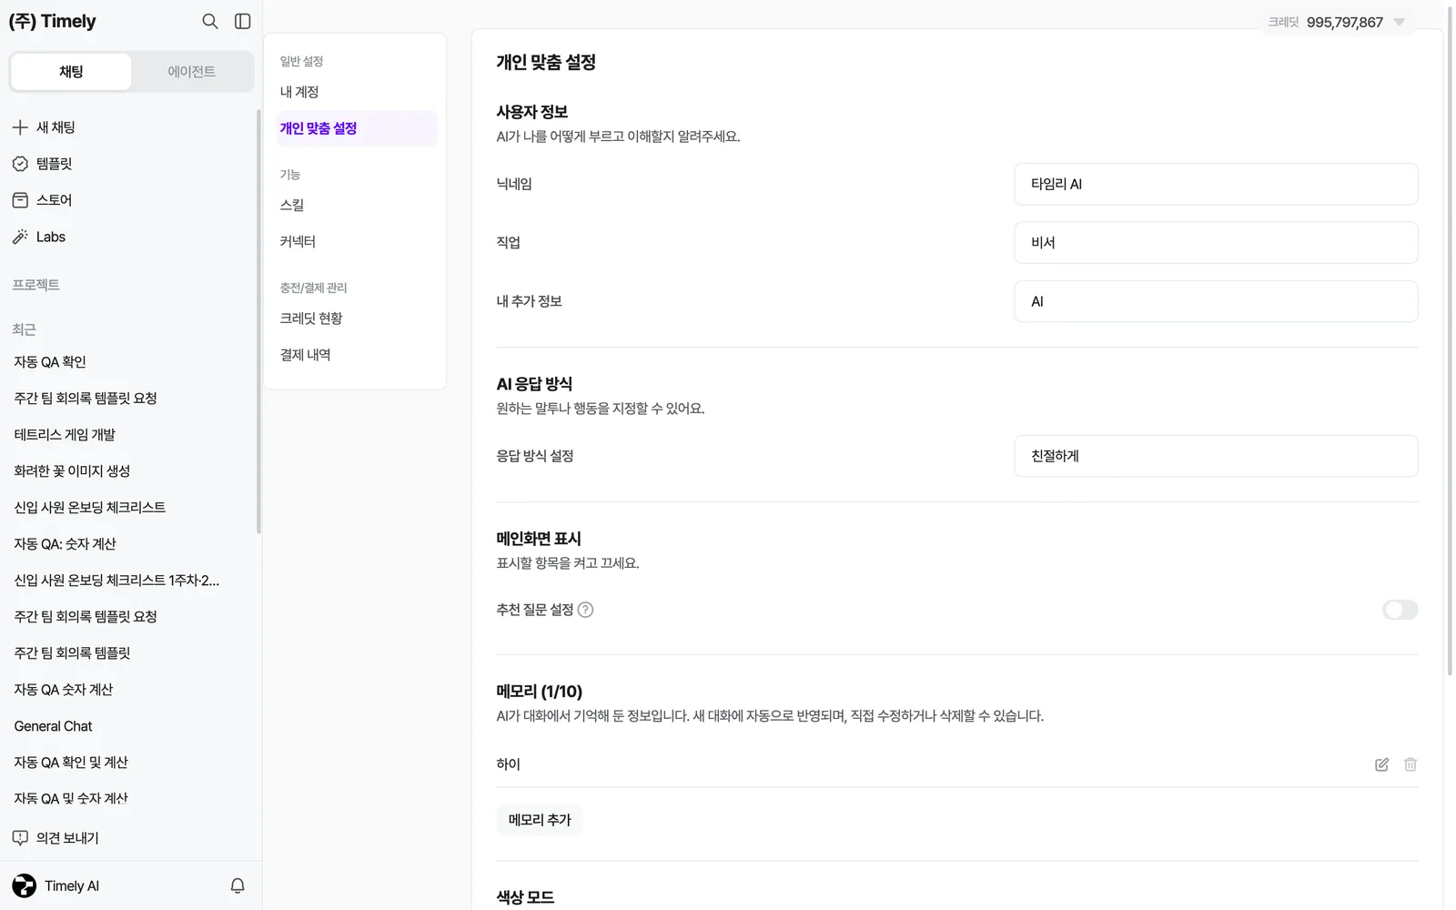Open 내 계정 settings
Screen dimensions: 1456x910
(355, 92)
